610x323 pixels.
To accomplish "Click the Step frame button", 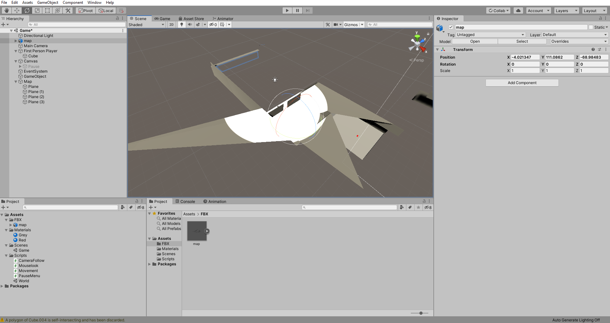I will (x=307, y=11).
